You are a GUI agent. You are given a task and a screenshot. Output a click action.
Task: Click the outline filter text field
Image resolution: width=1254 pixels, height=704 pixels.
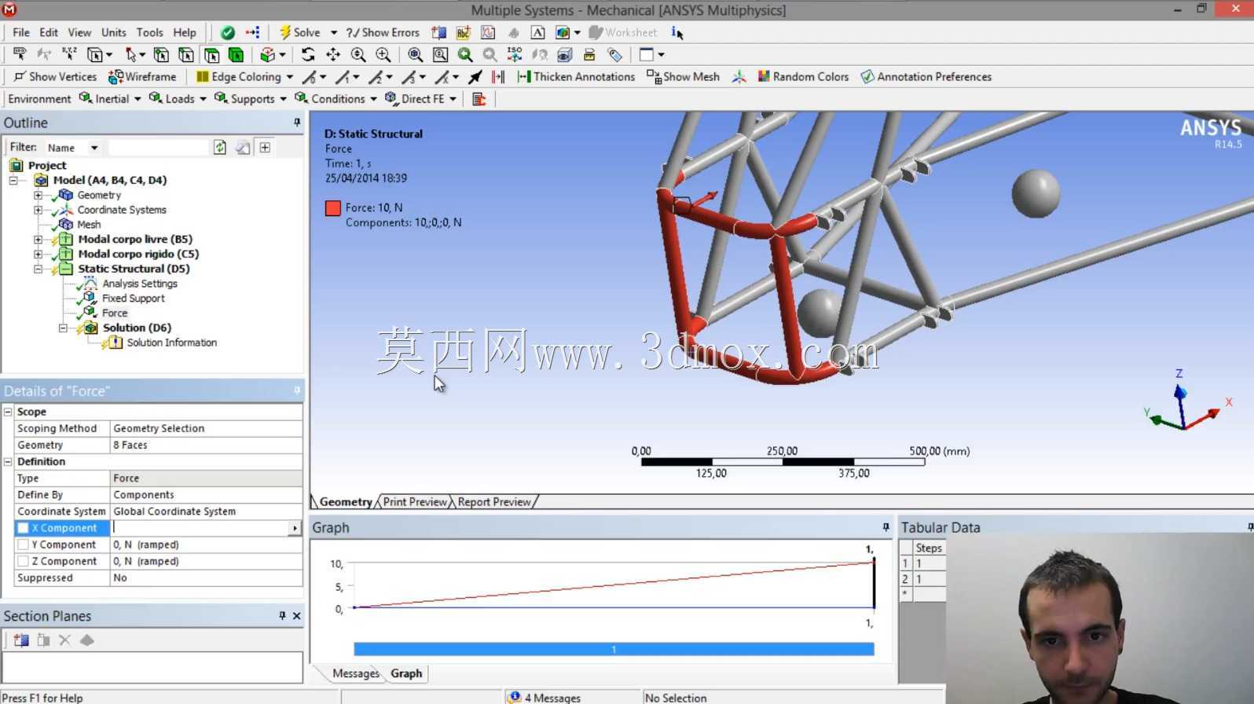click(x=158, y=148)
